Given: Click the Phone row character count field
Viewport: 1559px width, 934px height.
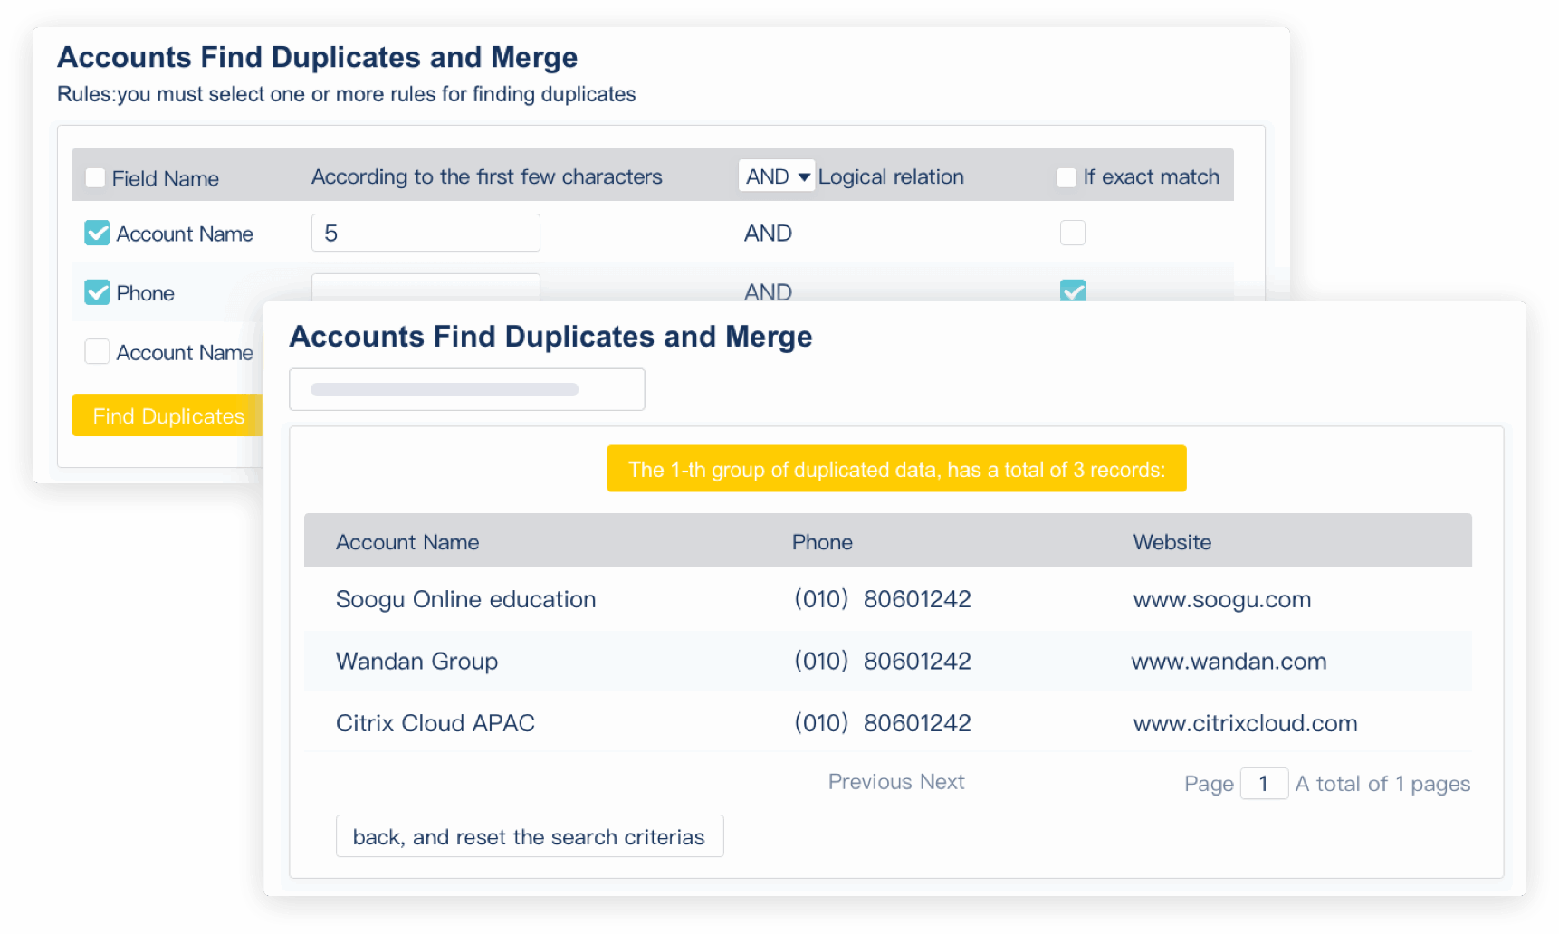Looking at the screenshot, I should 426,287.
